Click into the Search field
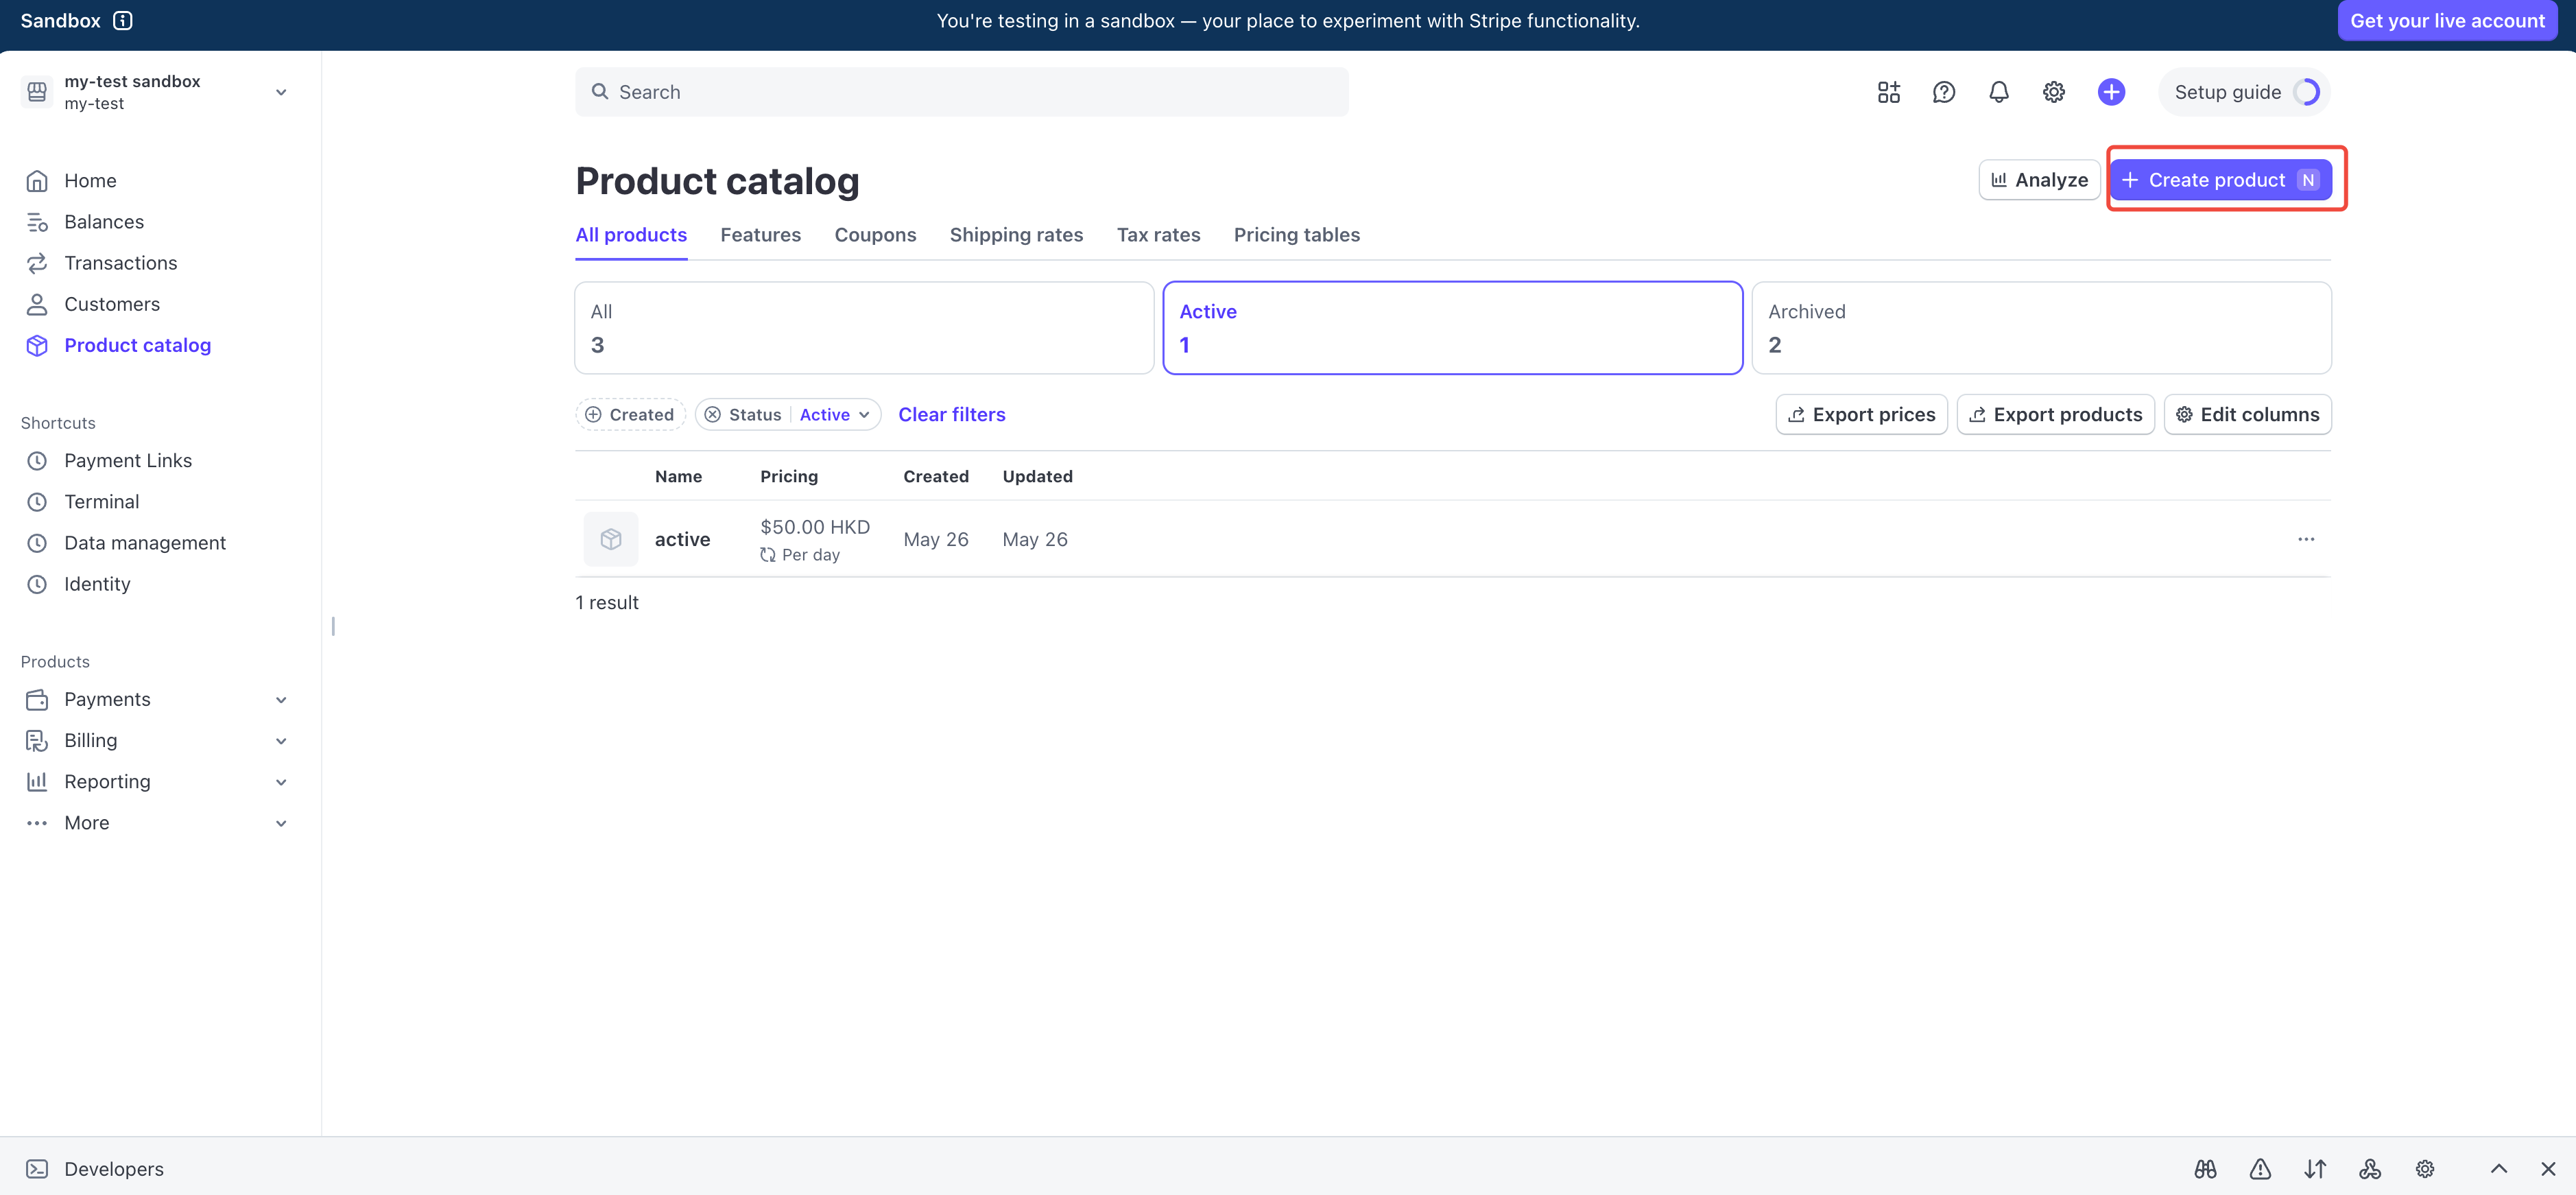Viewport: 2576px width, 1195px height. click(960, 92)
